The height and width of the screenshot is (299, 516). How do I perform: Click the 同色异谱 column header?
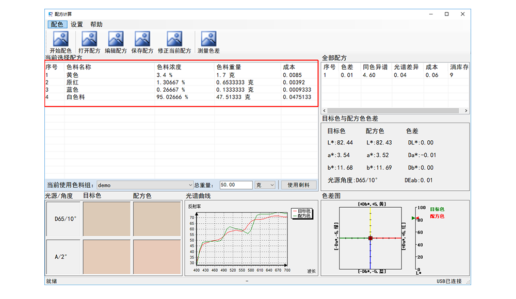375,67
